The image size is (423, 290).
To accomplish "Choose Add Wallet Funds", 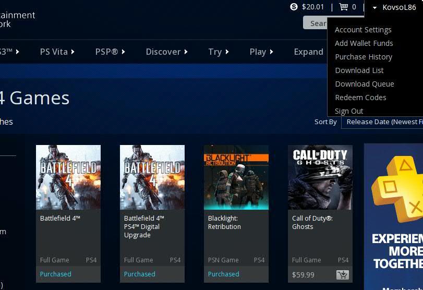I will coord(364,43).
